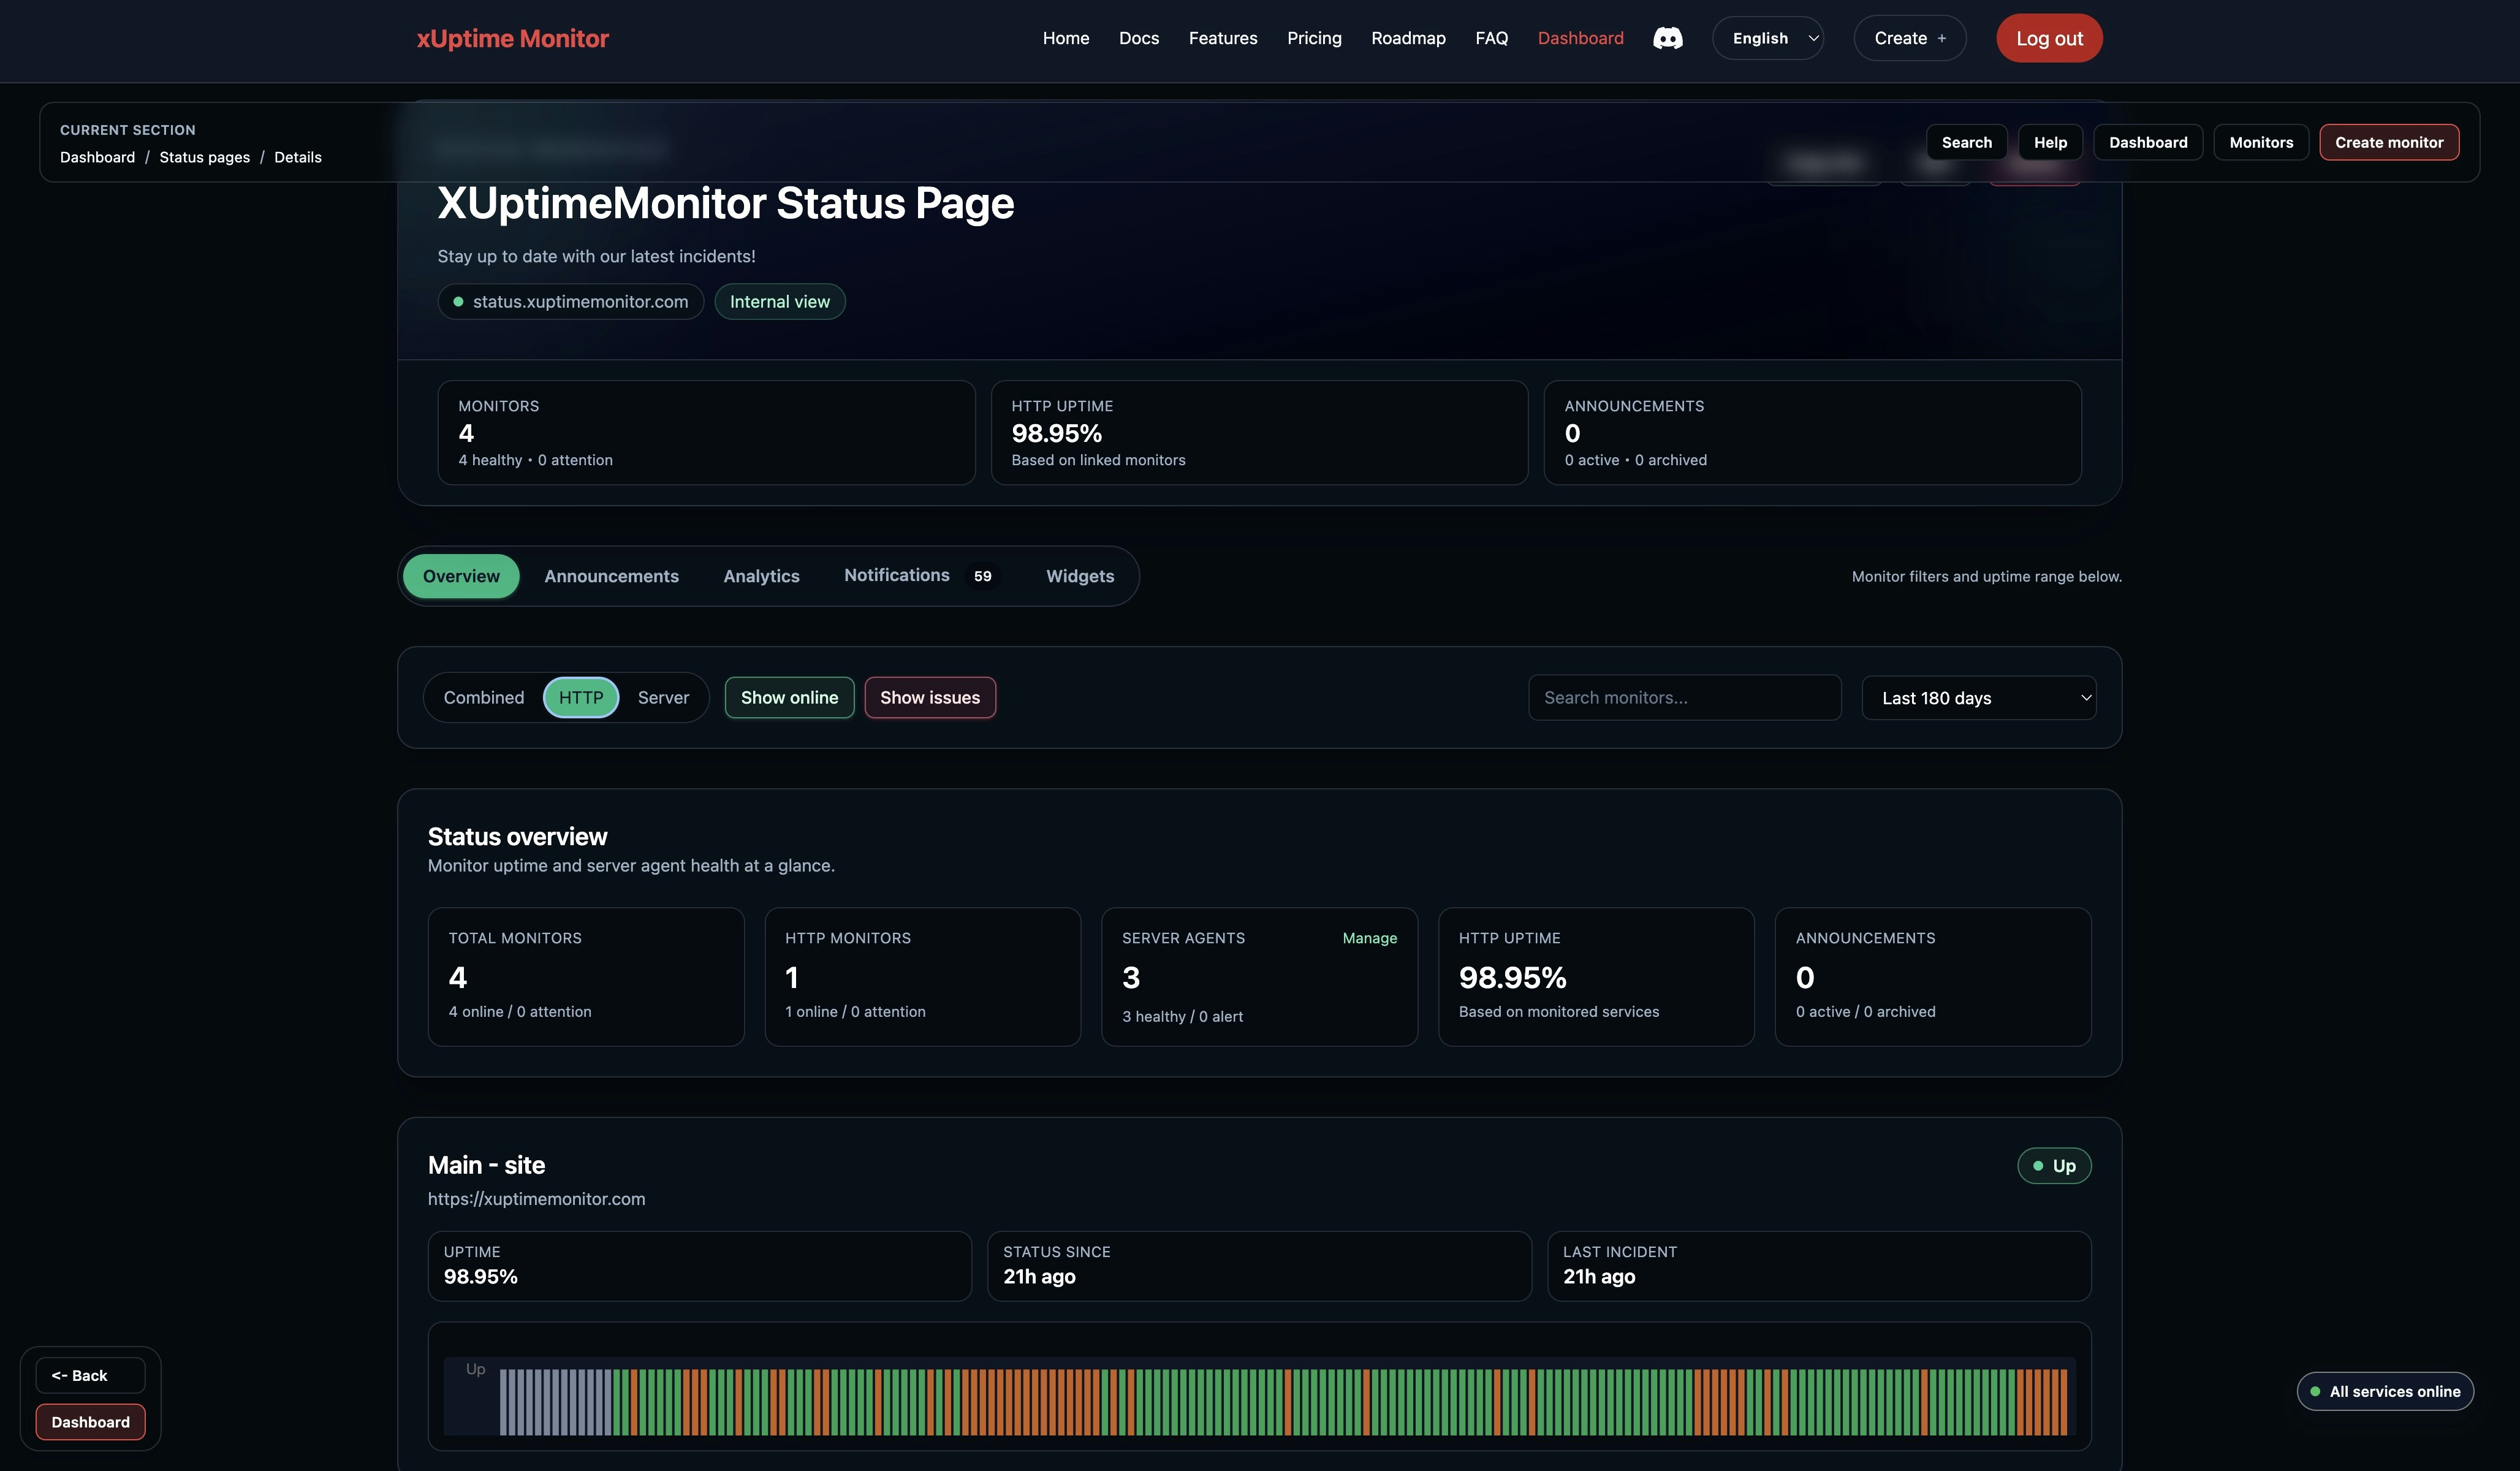Click the status.xuptimemonitor.com domain pill

pos(570,302)
